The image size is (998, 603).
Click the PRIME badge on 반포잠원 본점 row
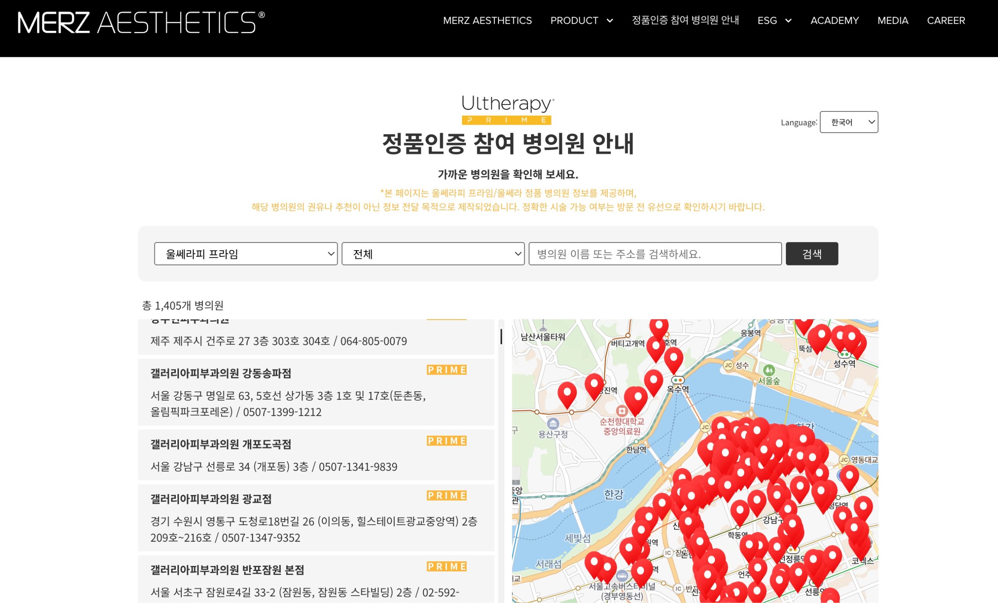click(446, 566)
